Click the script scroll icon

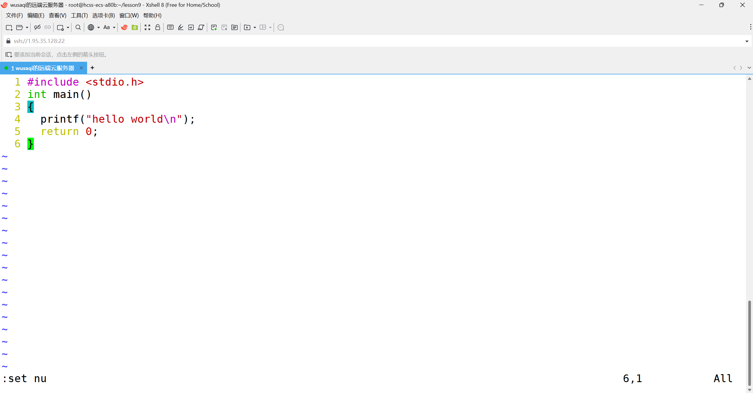click(x=201, y=27)
